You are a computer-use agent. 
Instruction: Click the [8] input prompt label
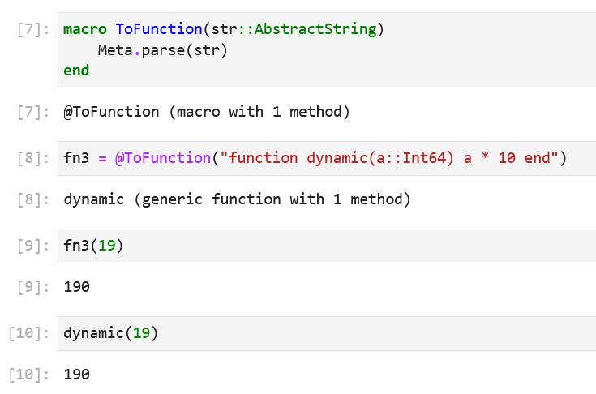[x=33, y=158]
